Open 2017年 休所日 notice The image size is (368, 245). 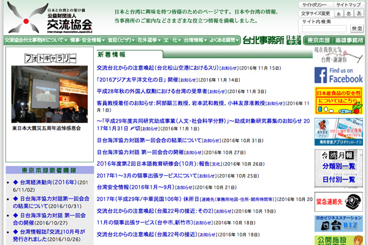(x=148, y=199)
